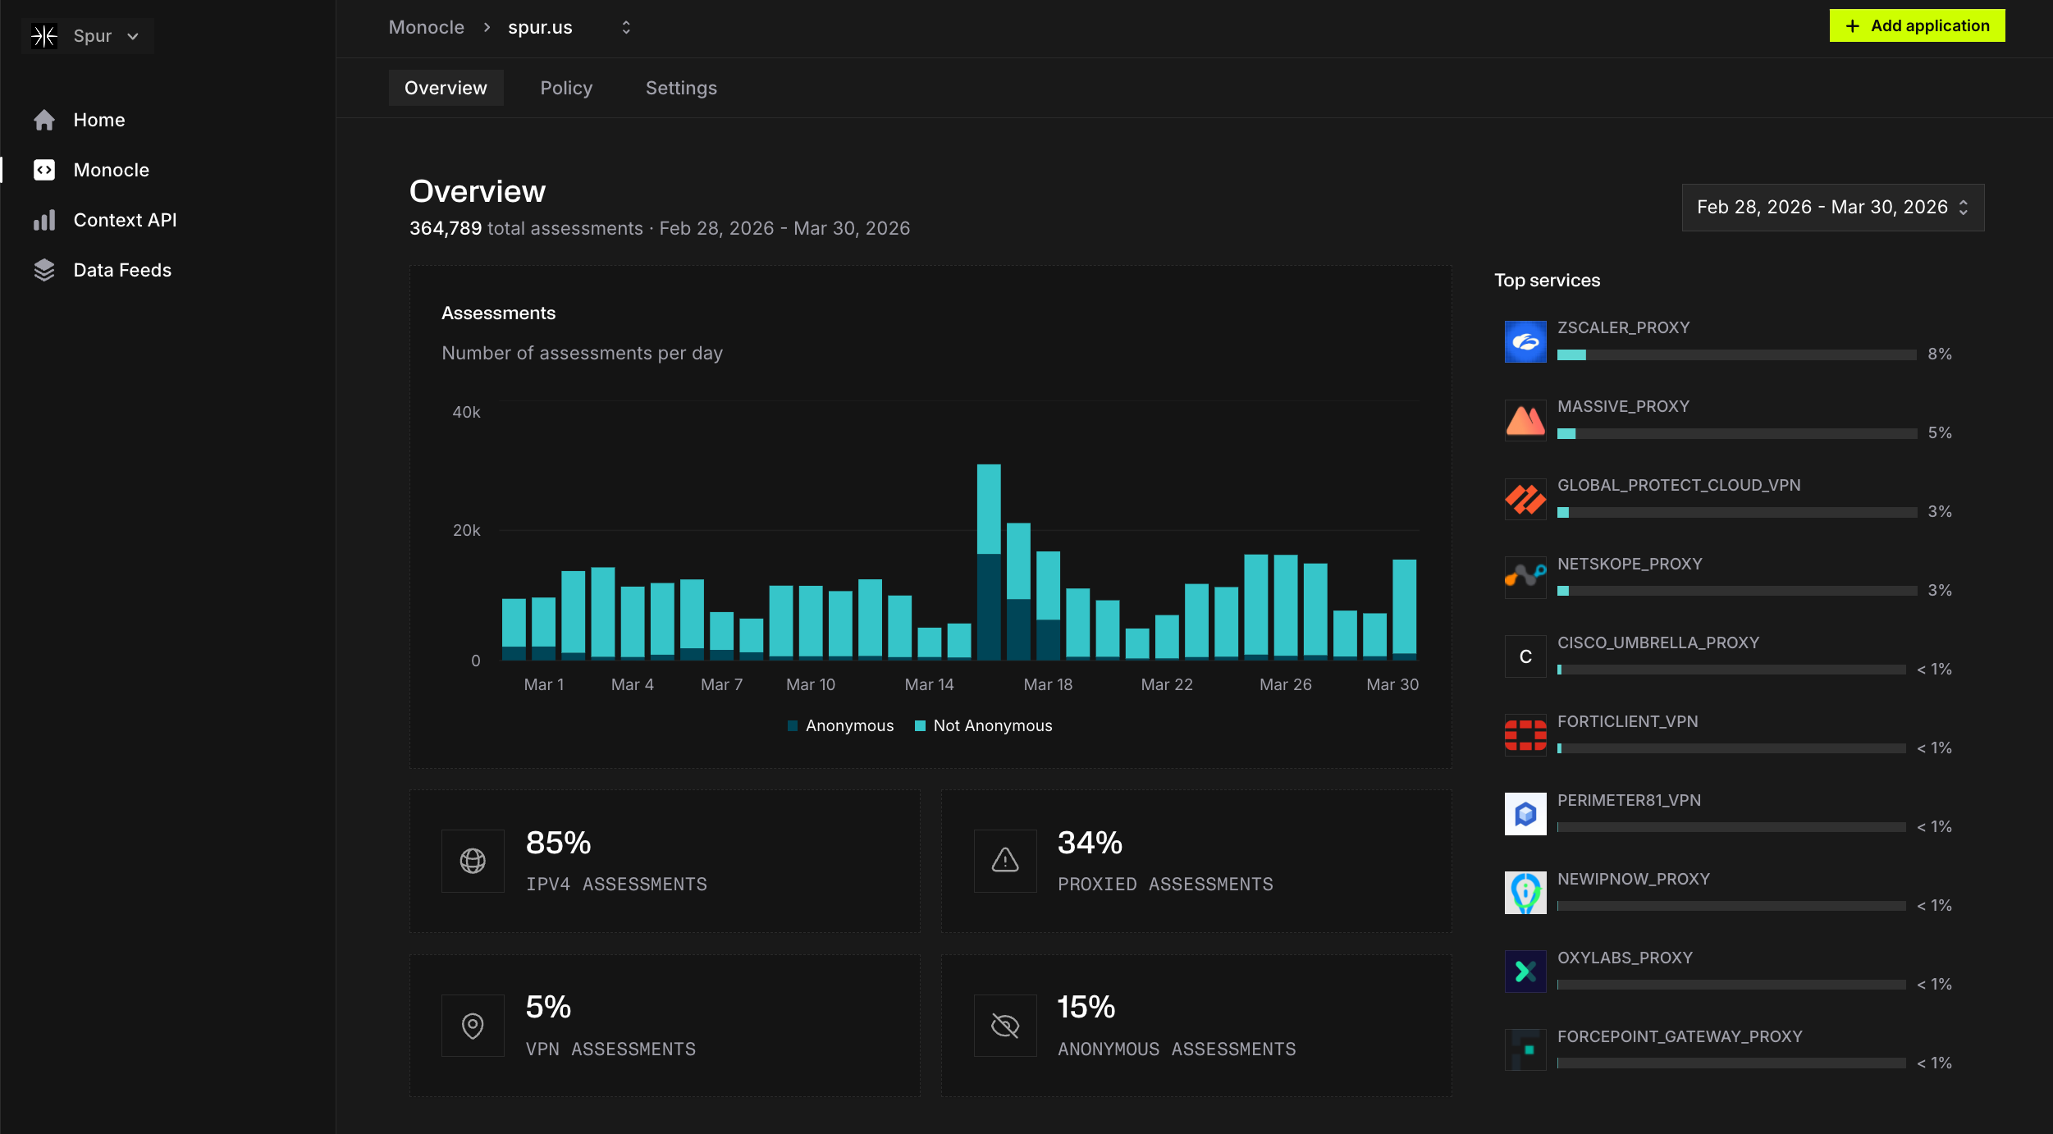Image resolution: width=2053 pixels, height=1134 pixels.
Task: Open the Settings tab
Action: 681,88
